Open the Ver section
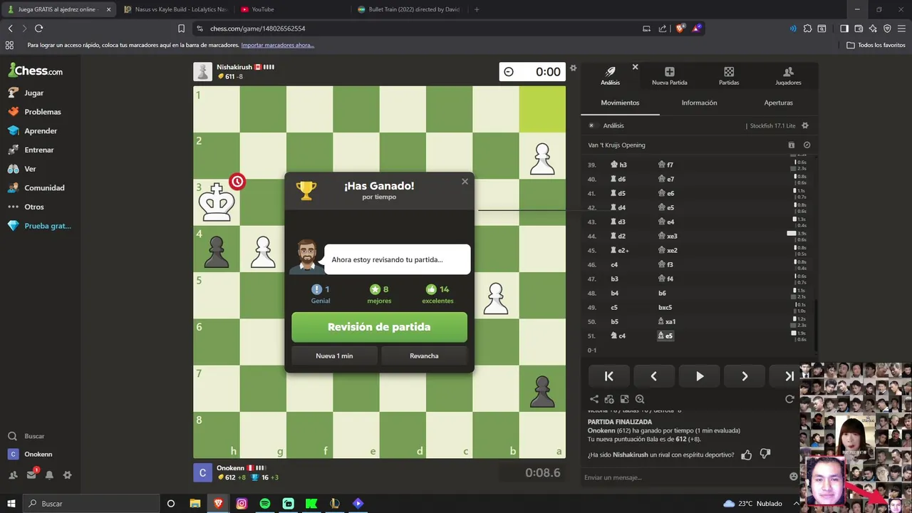This screenshot has width=912, height=513. point(22,169)
